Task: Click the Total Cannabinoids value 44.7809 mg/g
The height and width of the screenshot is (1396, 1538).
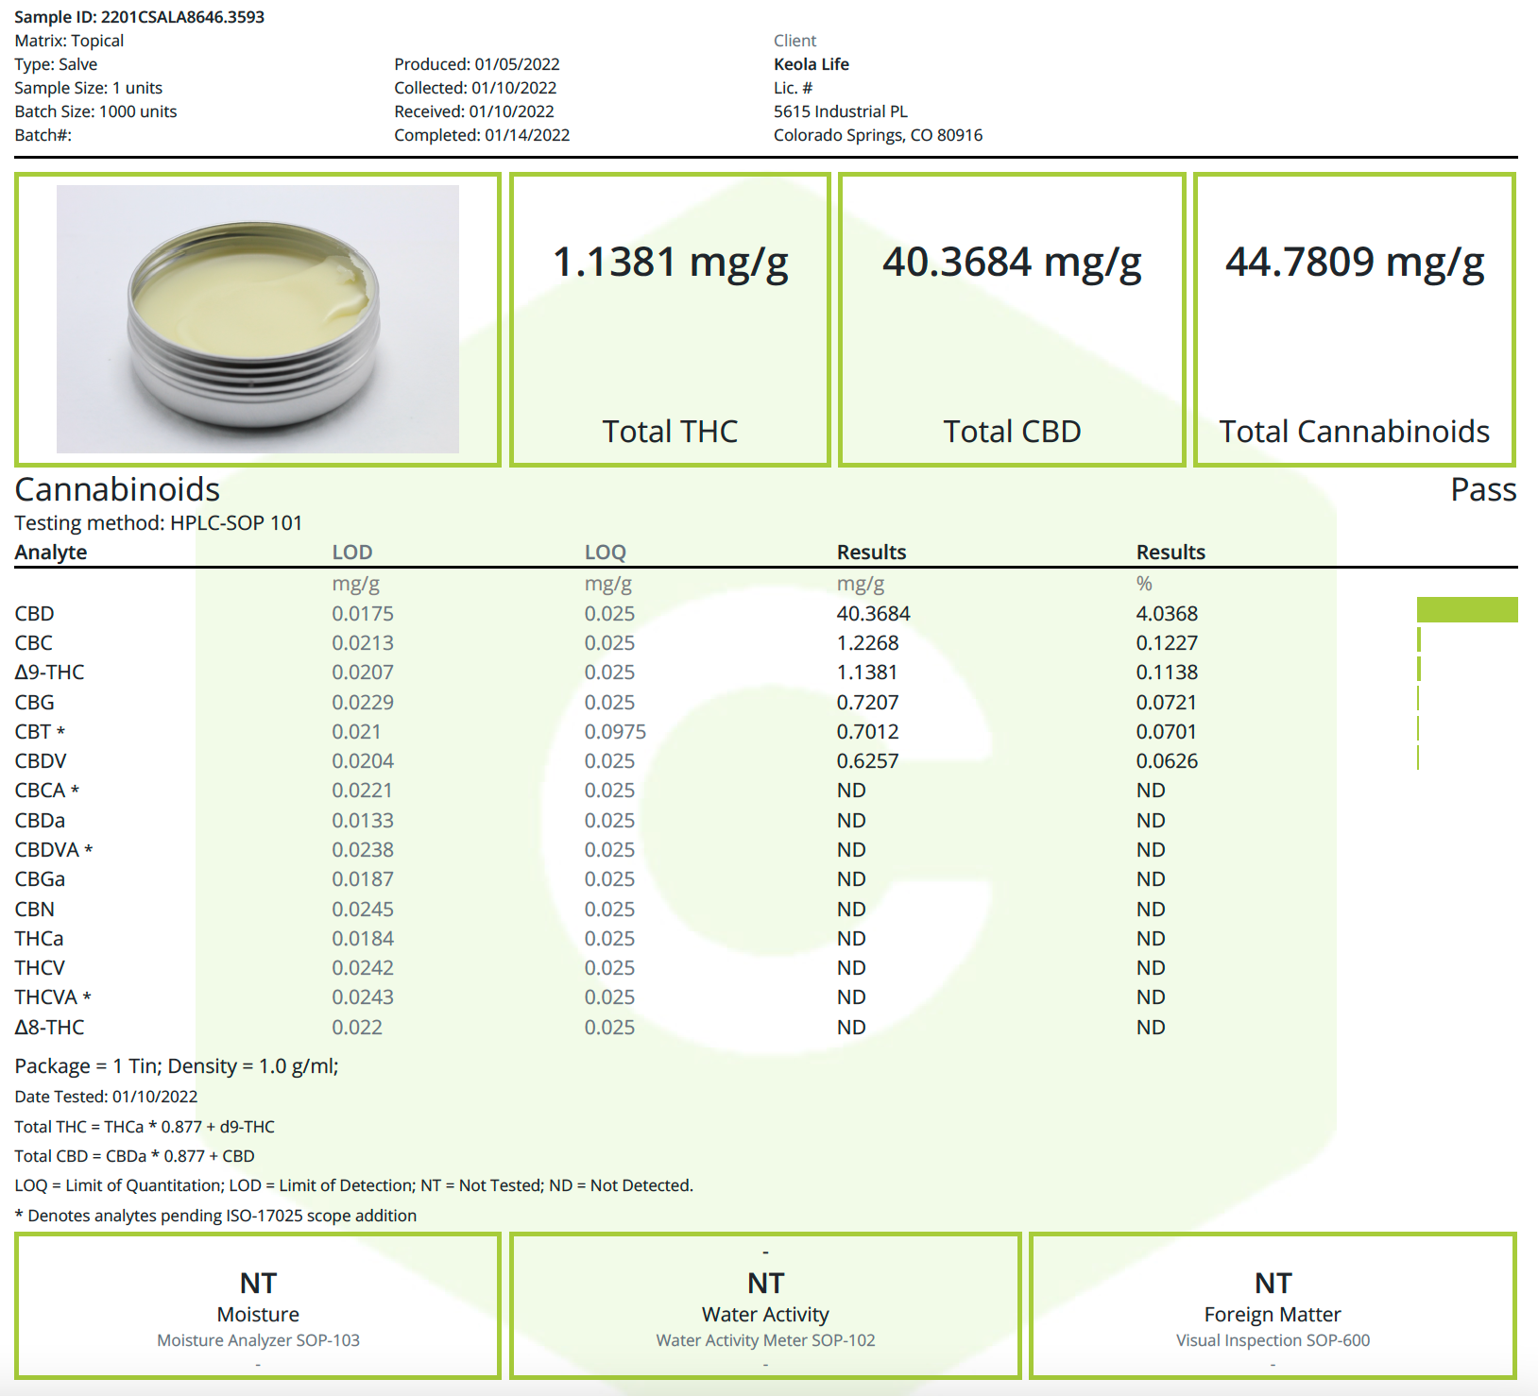Action: [1355, 263]
